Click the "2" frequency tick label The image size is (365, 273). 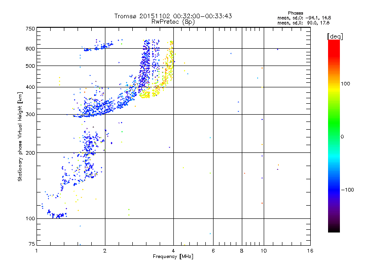click(x=105, y=251)
